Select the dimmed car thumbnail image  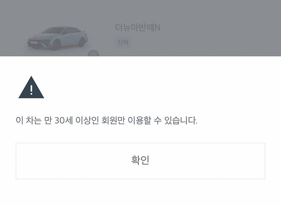[x=57, y=38]
